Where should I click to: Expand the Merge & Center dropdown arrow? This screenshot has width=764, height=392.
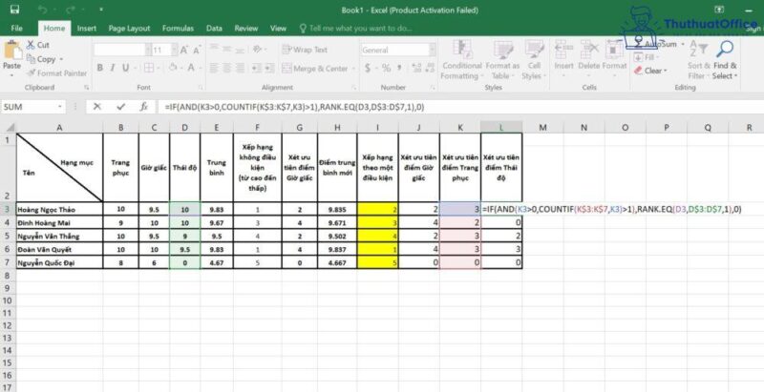click(353, 69)
